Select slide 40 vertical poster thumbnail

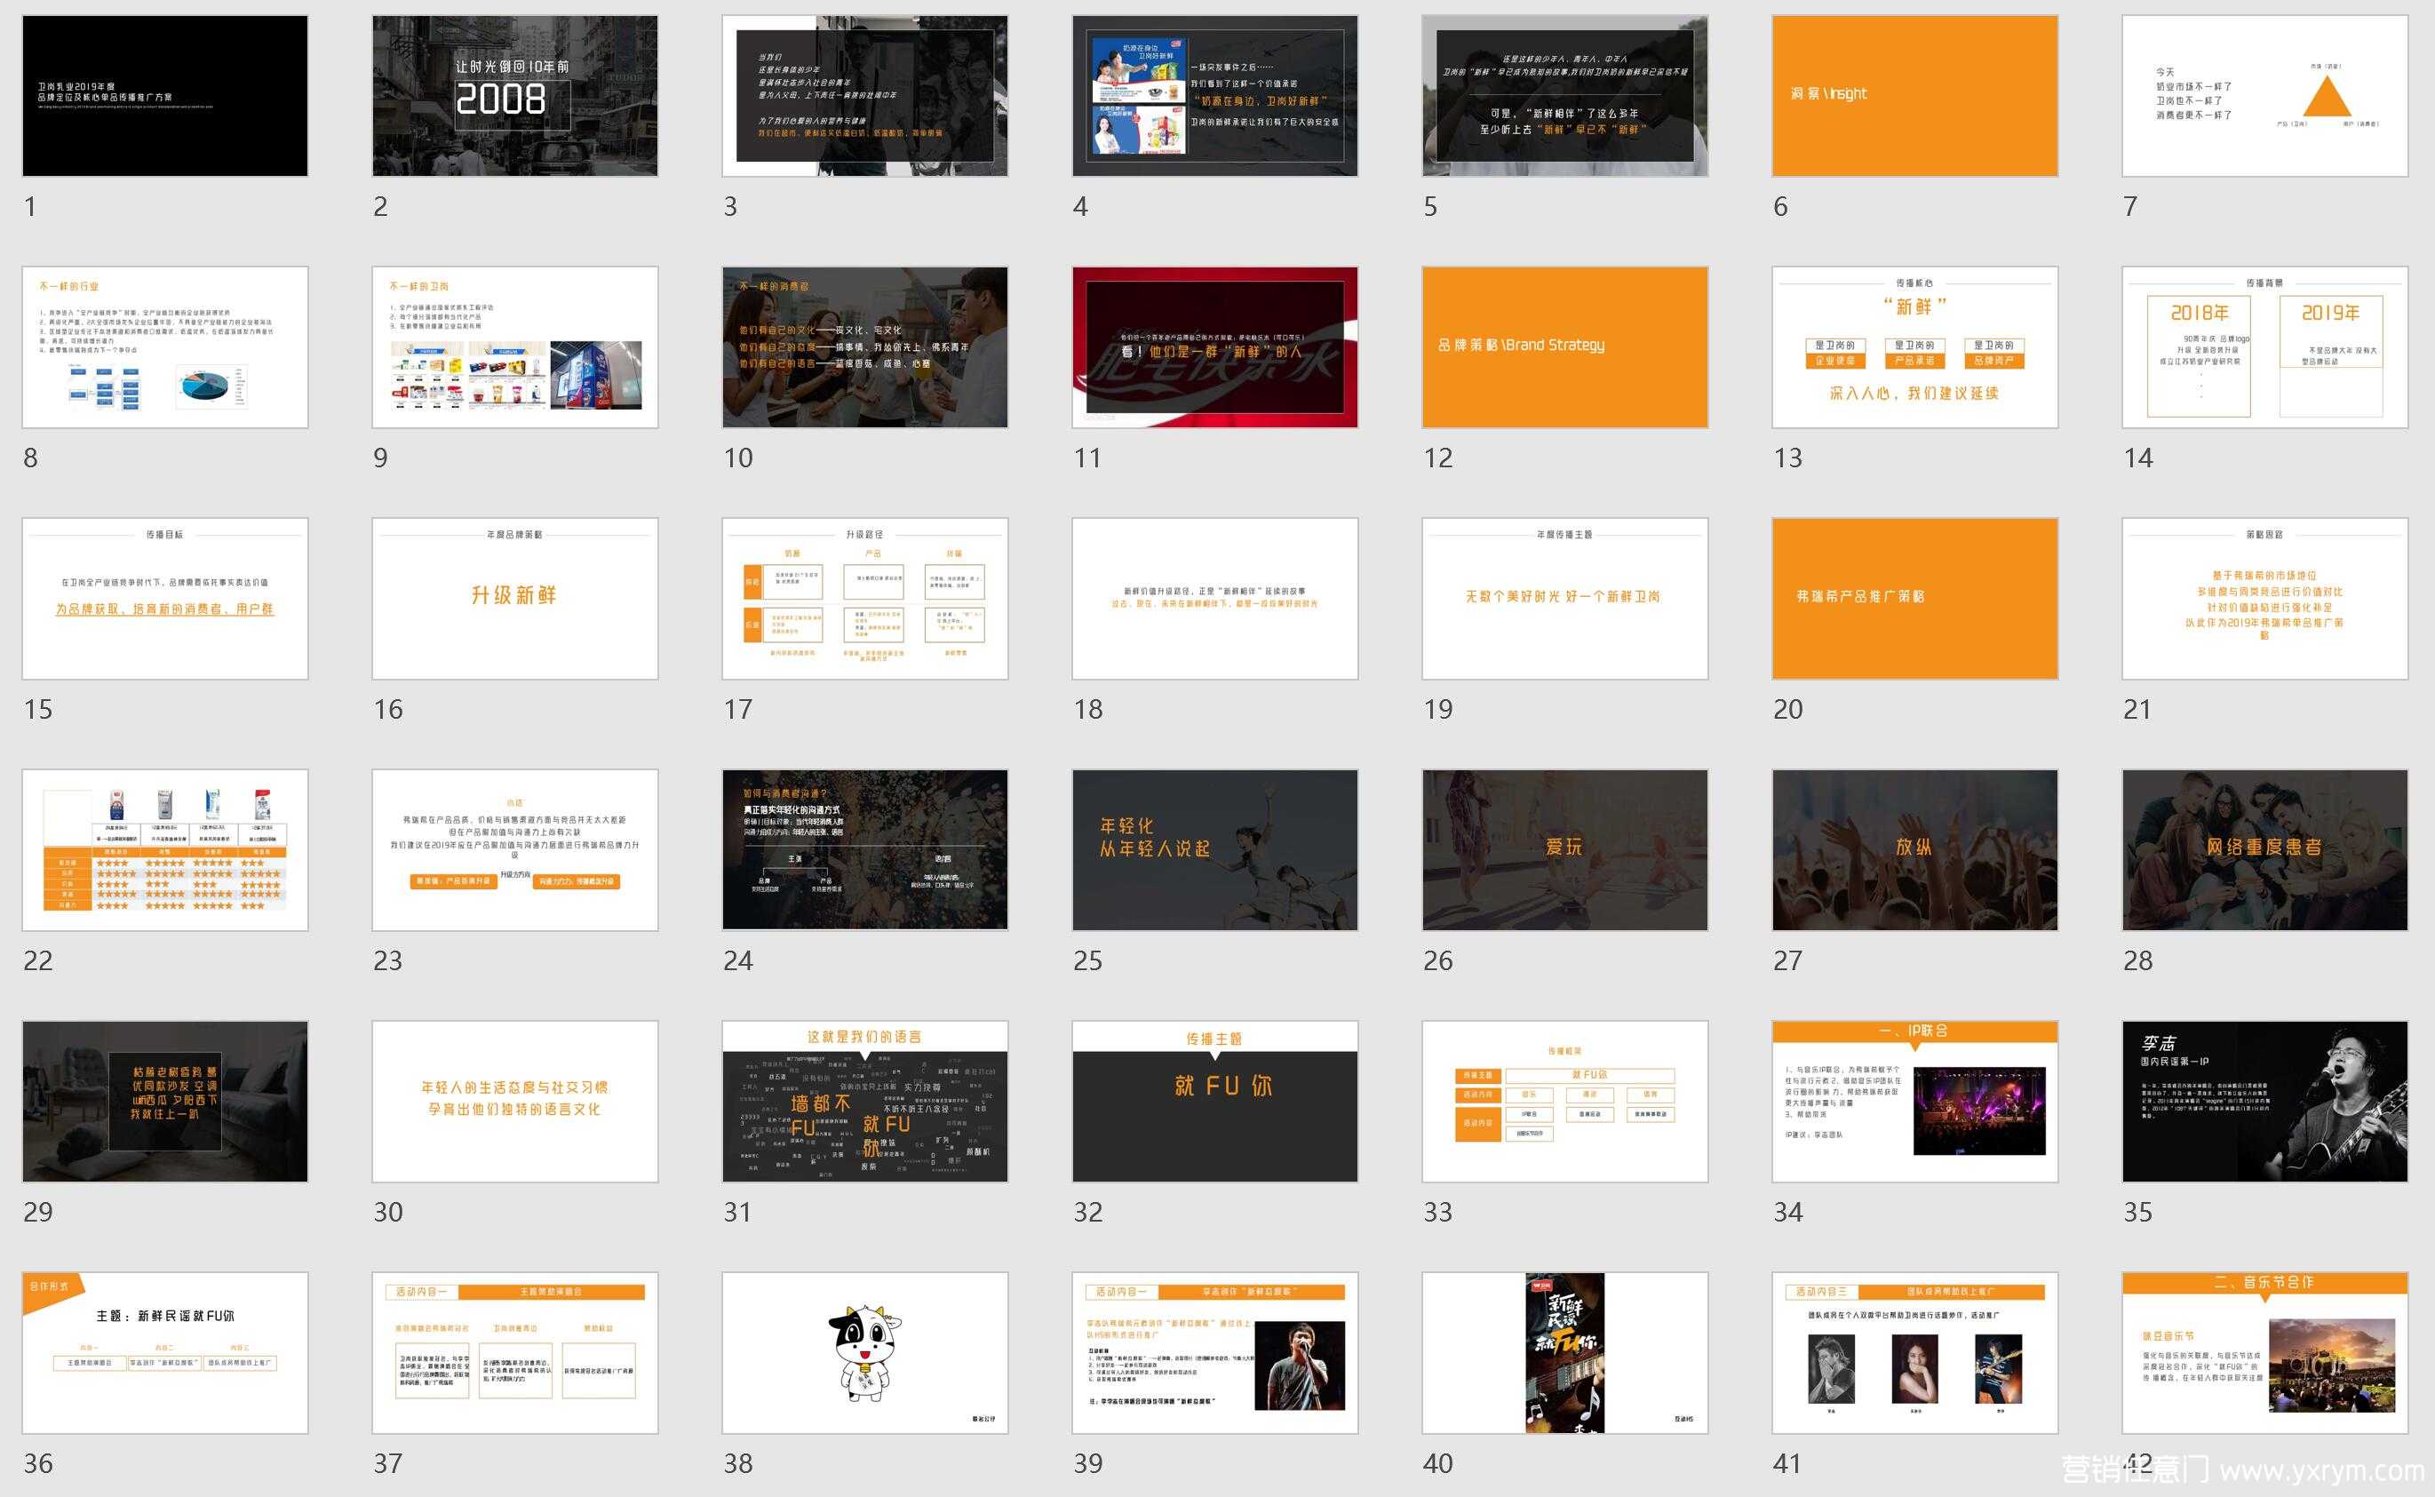point(1565,1353)
